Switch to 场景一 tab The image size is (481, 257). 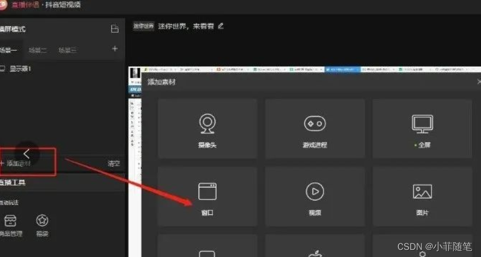click(x=9, y=50)
